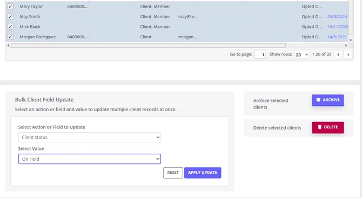Click the name Mary Taylor
The image size is (362, 198).
(x=31, y=6)
